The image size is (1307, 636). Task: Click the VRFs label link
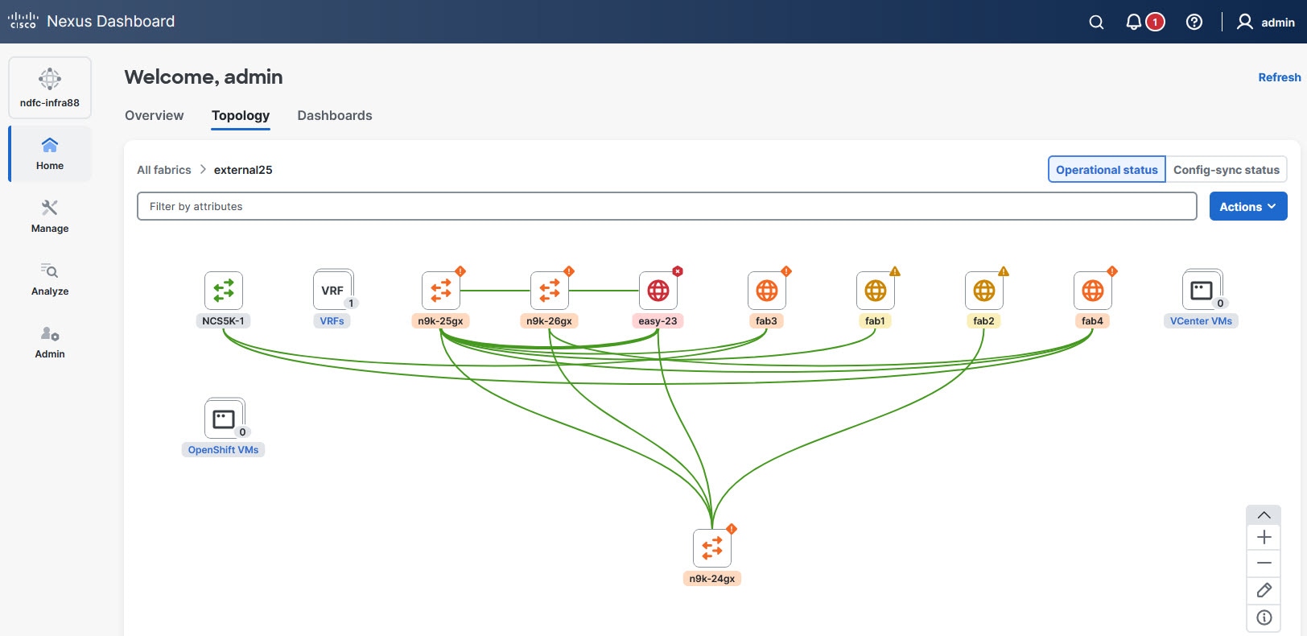[332, 321]
